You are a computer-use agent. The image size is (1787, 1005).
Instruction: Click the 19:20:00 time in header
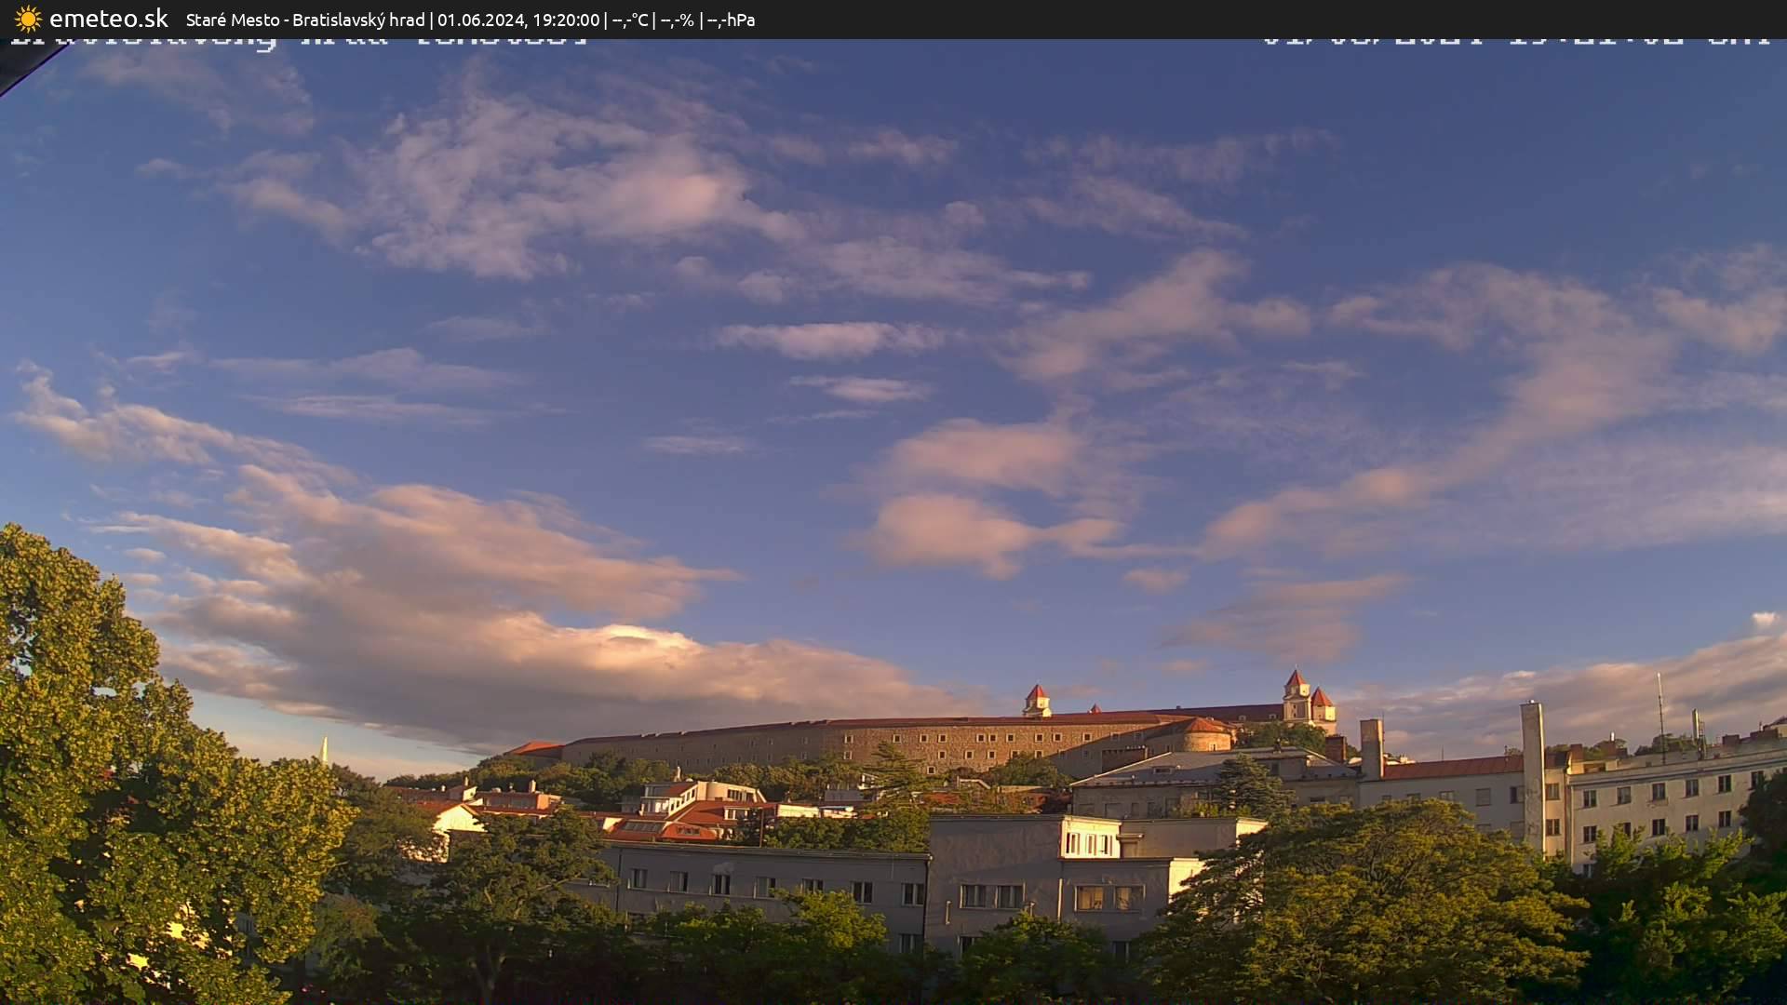point(566,20)
